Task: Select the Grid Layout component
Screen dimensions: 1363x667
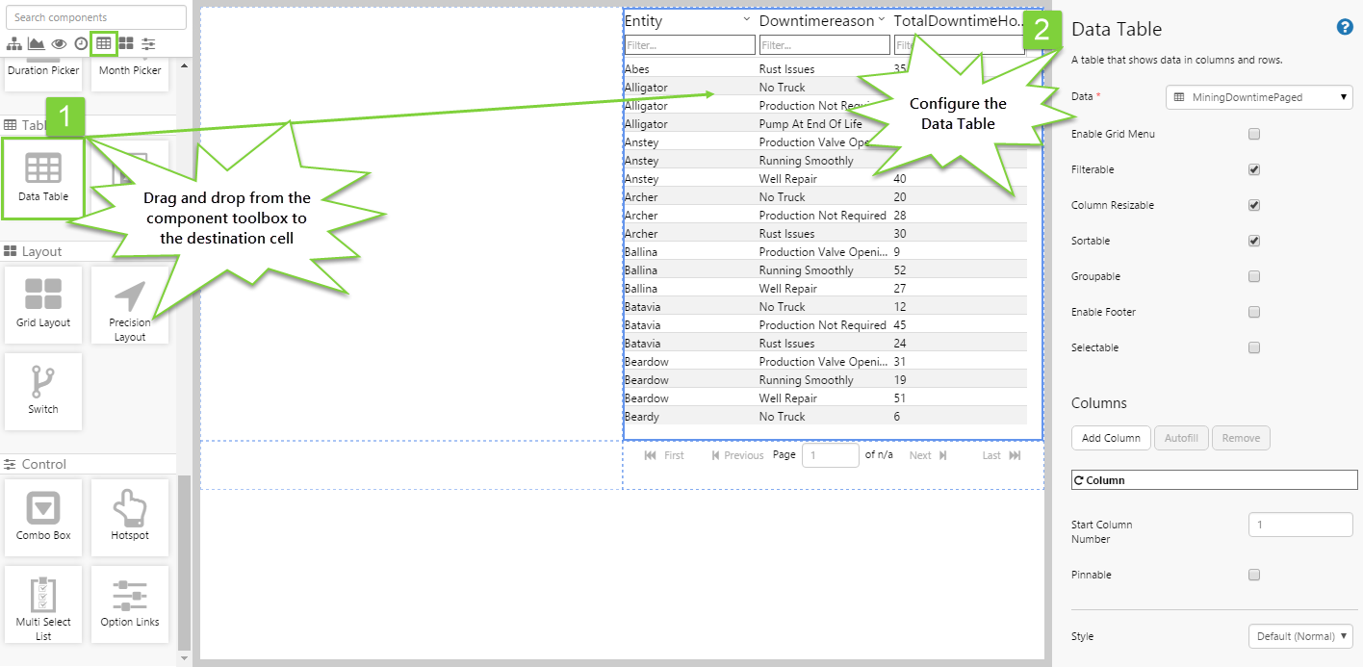Action: tap(43, 304)
